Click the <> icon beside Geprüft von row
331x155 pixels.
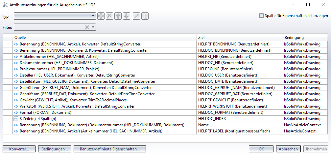(x=16, y=88)
